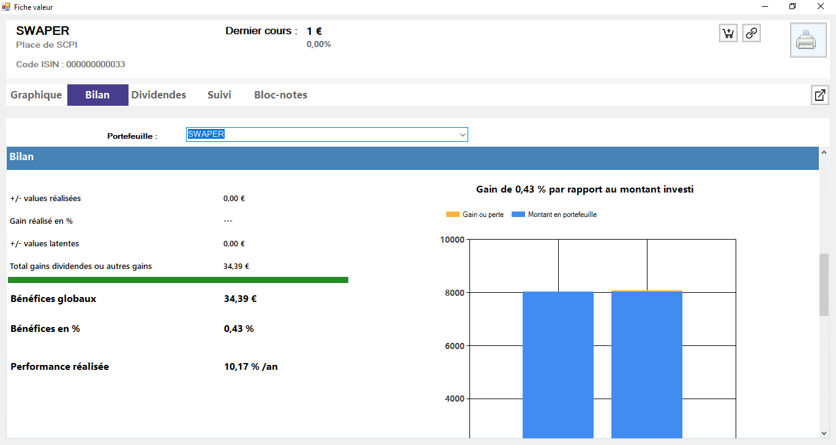Click the scrollbar down arrow

click(824, 432)
